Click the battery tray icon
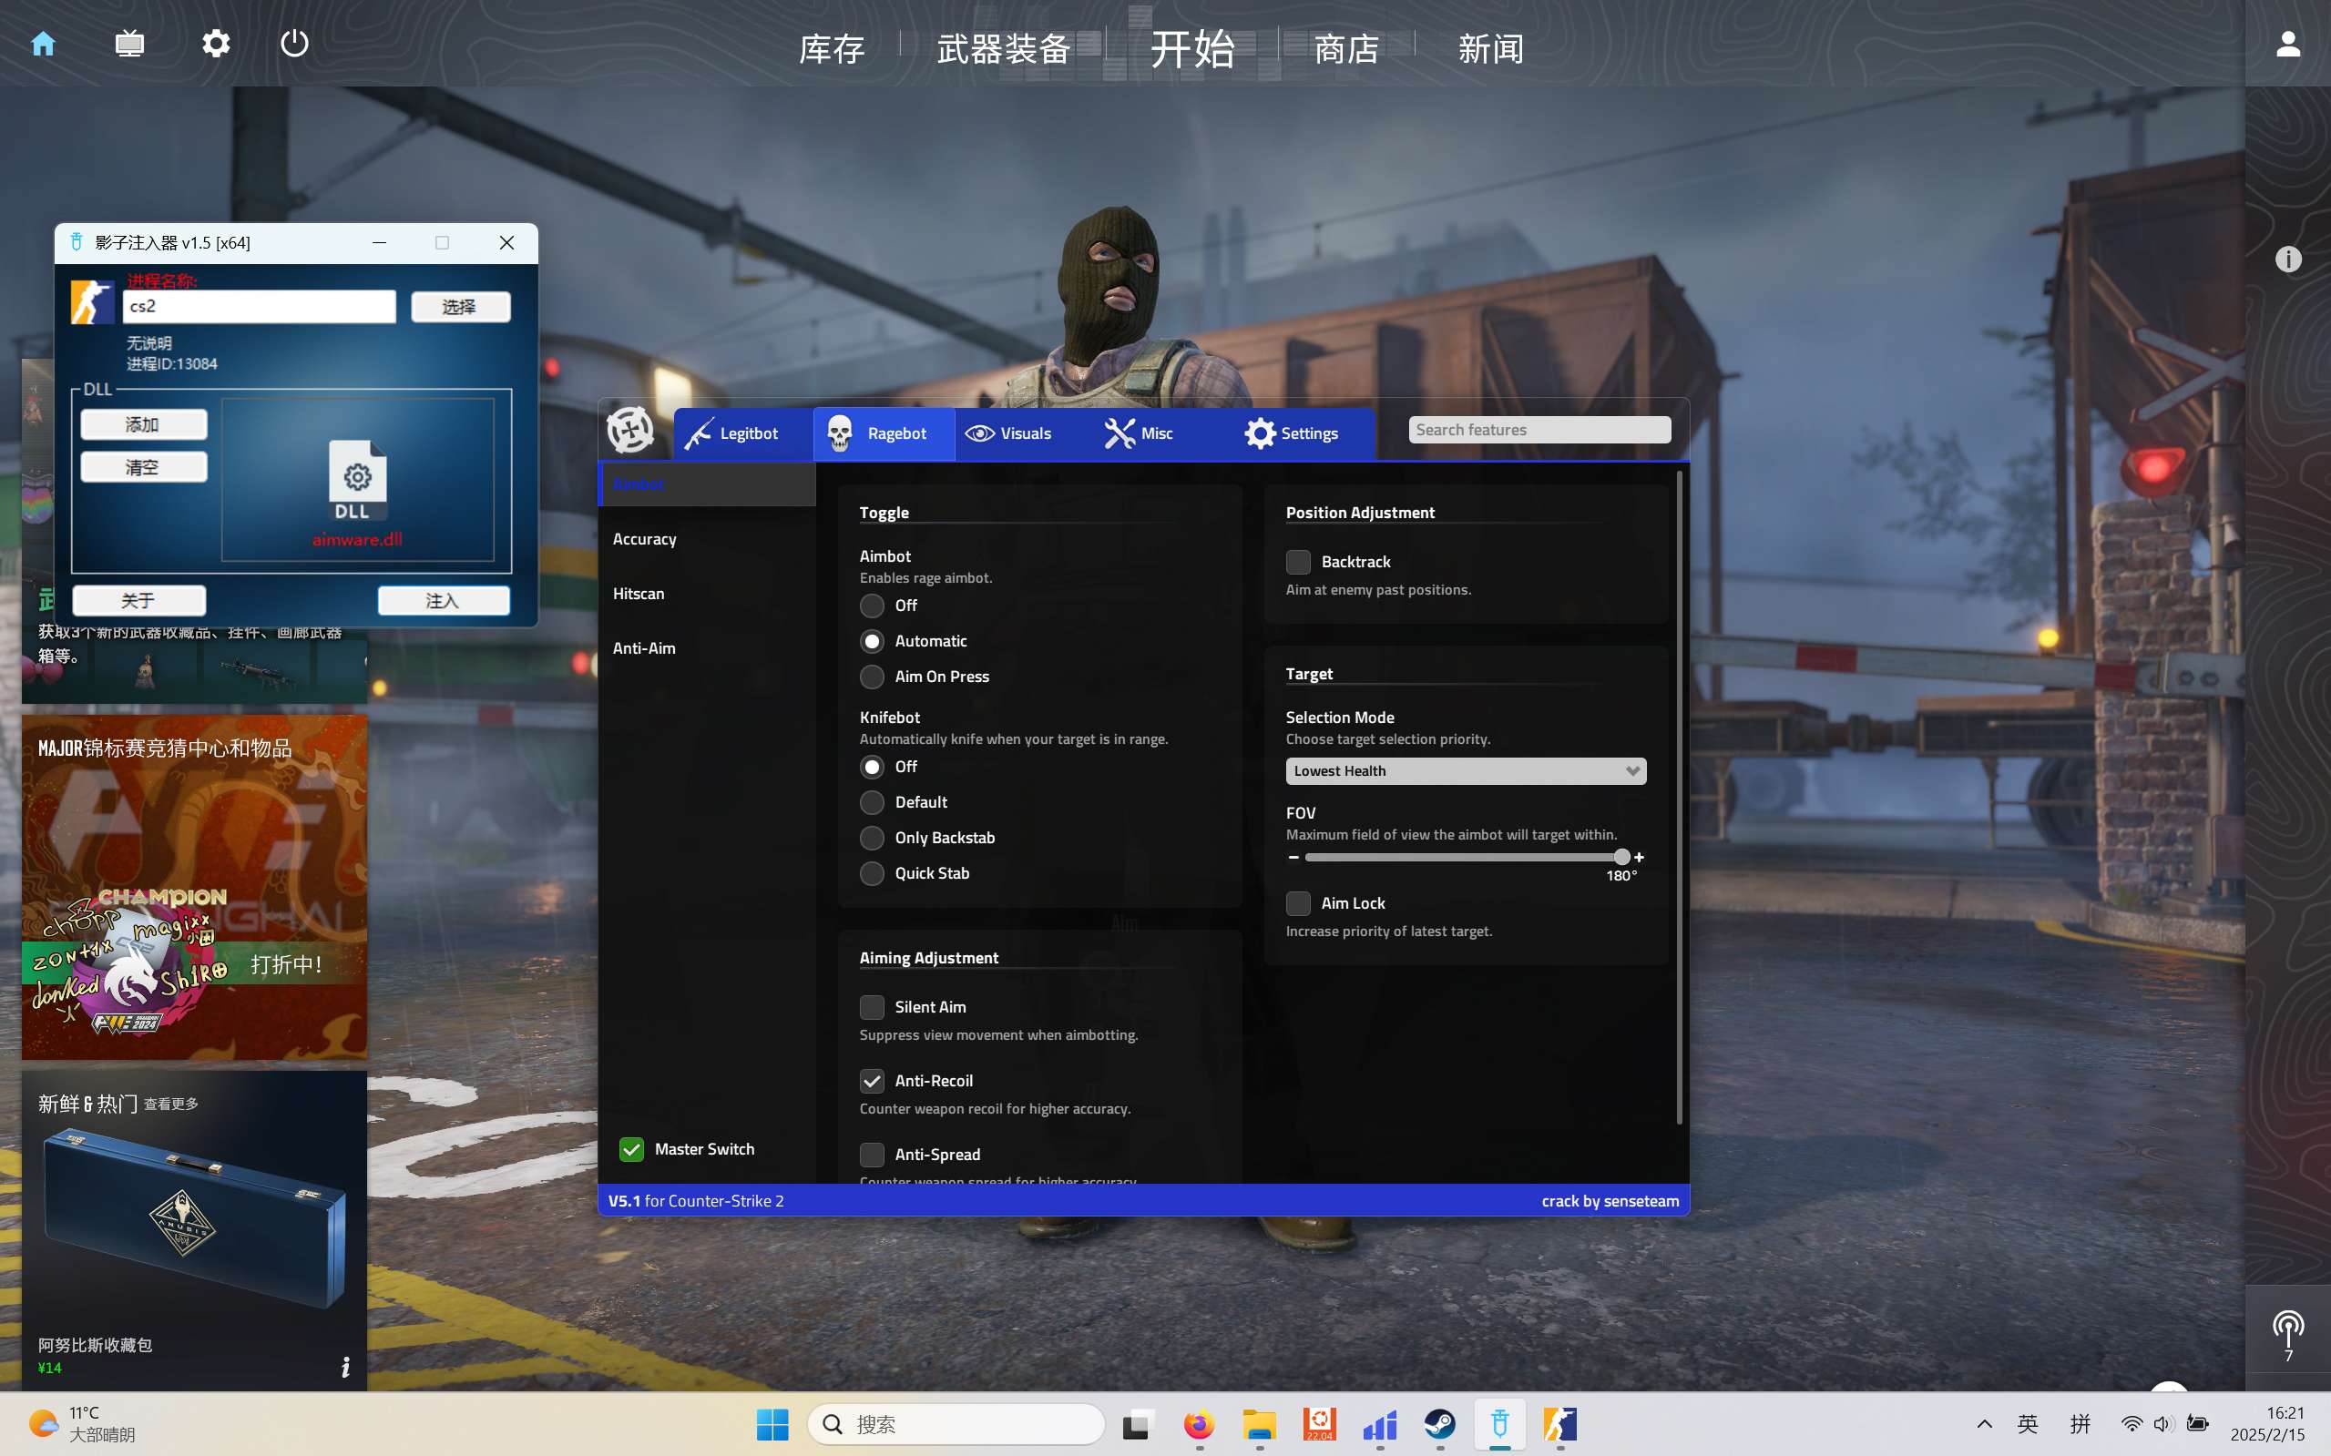 (x=2197, y=1424)
